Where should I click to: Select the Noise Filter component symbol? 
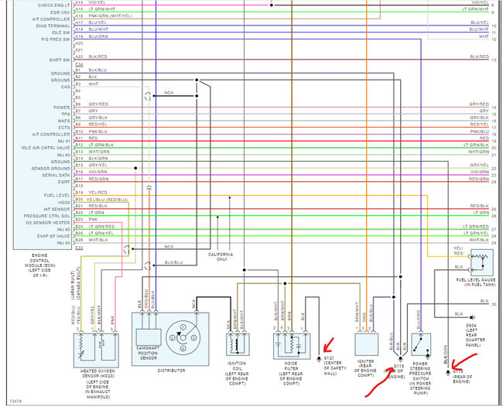click(292, 346)
